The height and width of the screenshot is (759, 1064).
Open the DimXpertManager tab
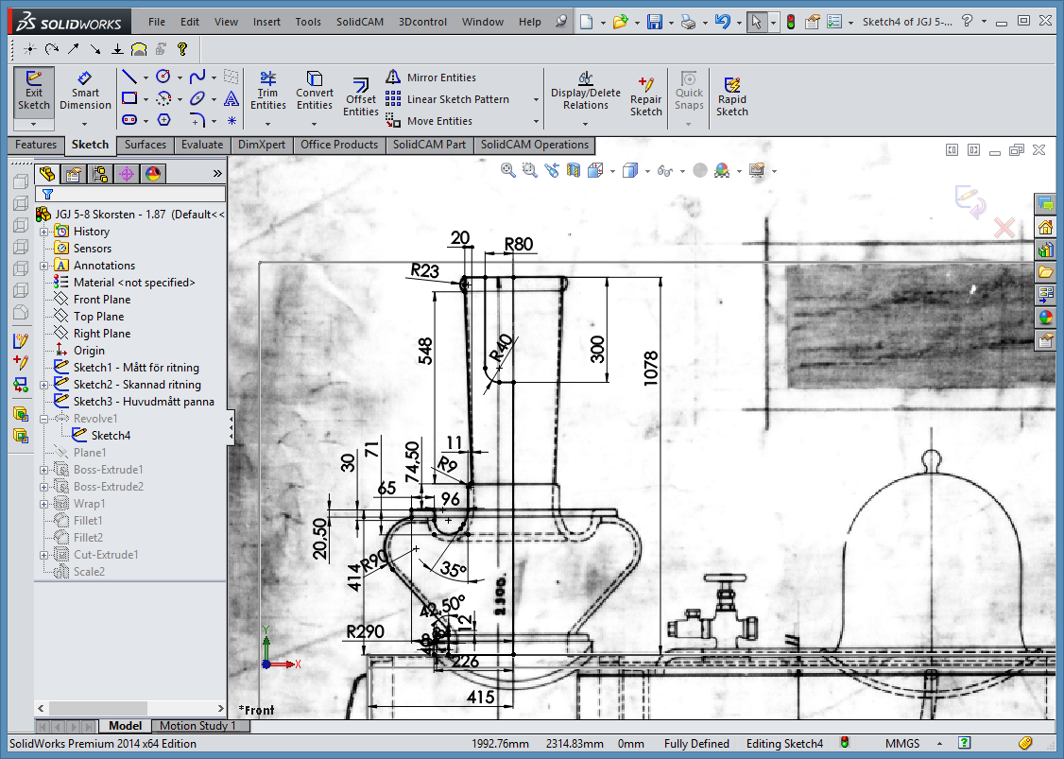(x=127, y=174)
